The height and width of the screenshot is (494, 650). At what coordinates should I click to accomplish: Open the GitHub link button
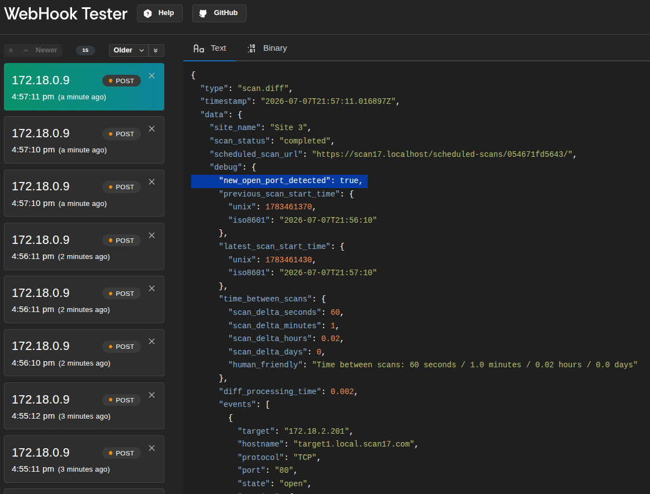(219, 13)
